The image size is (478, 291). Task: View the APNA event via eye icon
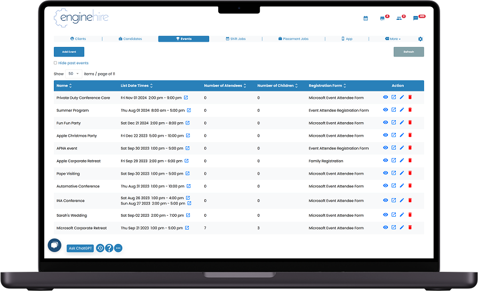click(x=386, y=147)
